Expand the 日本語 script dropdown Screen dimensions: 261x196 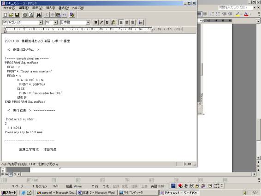click(88, 22)
